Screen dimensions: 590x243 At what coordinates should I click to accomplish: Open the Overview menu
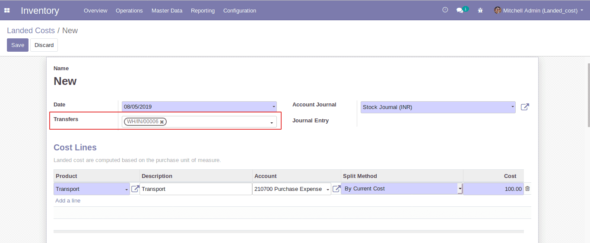95,10
